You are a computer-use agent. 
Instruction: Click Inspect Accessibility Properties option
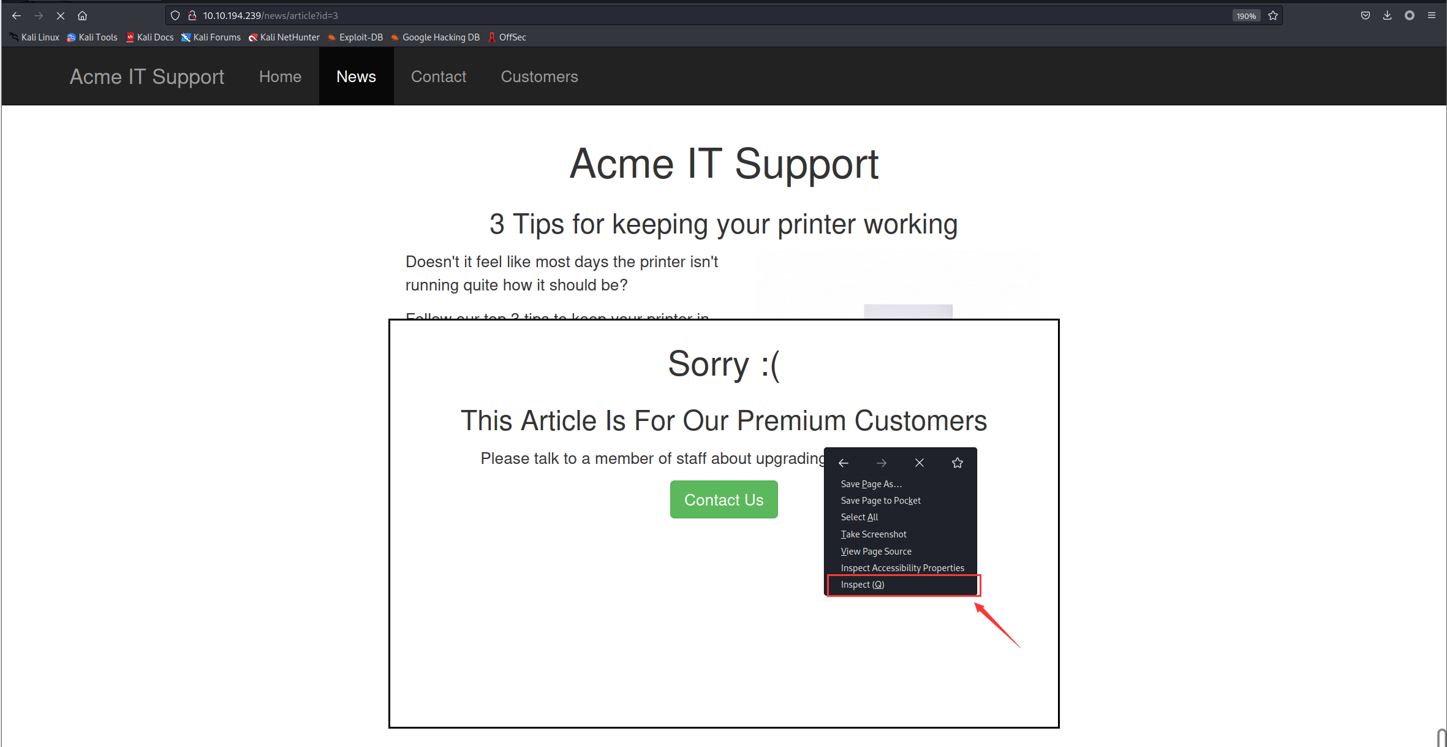tap(902, 568)
